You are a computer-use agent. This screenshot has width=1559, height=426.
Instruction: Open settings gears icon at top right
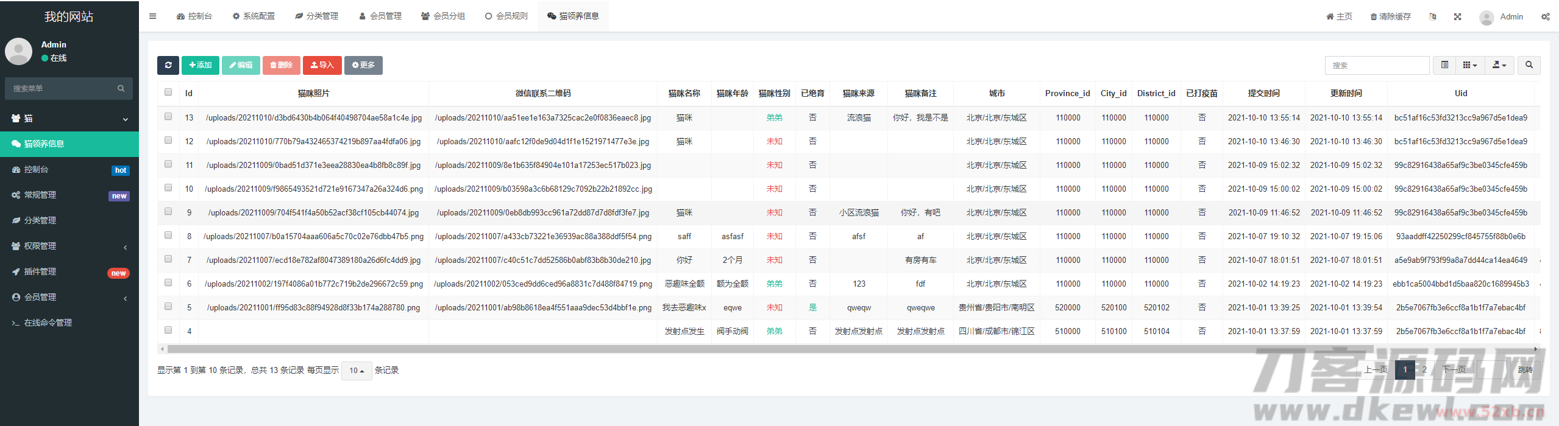pyautogui.click(x=1545, y=17)
